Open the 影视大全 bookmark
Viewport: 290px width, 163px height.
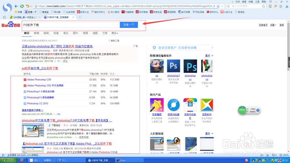[83, 12]
